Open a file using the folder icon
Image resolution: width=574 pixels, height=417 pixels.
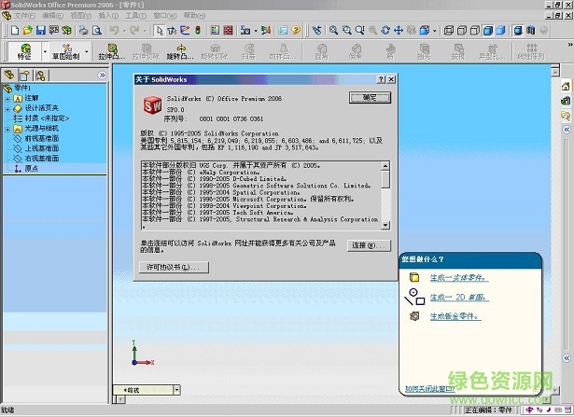point(27,31)
